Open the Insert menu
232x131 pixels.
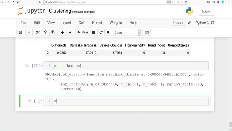(67, 23)
